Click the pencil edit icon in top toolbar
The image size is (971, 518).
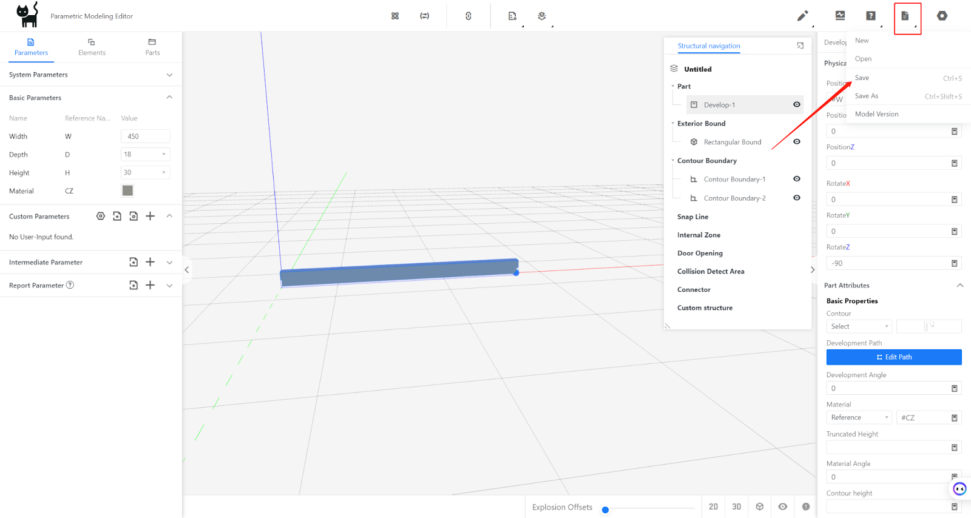pos(802,16)
